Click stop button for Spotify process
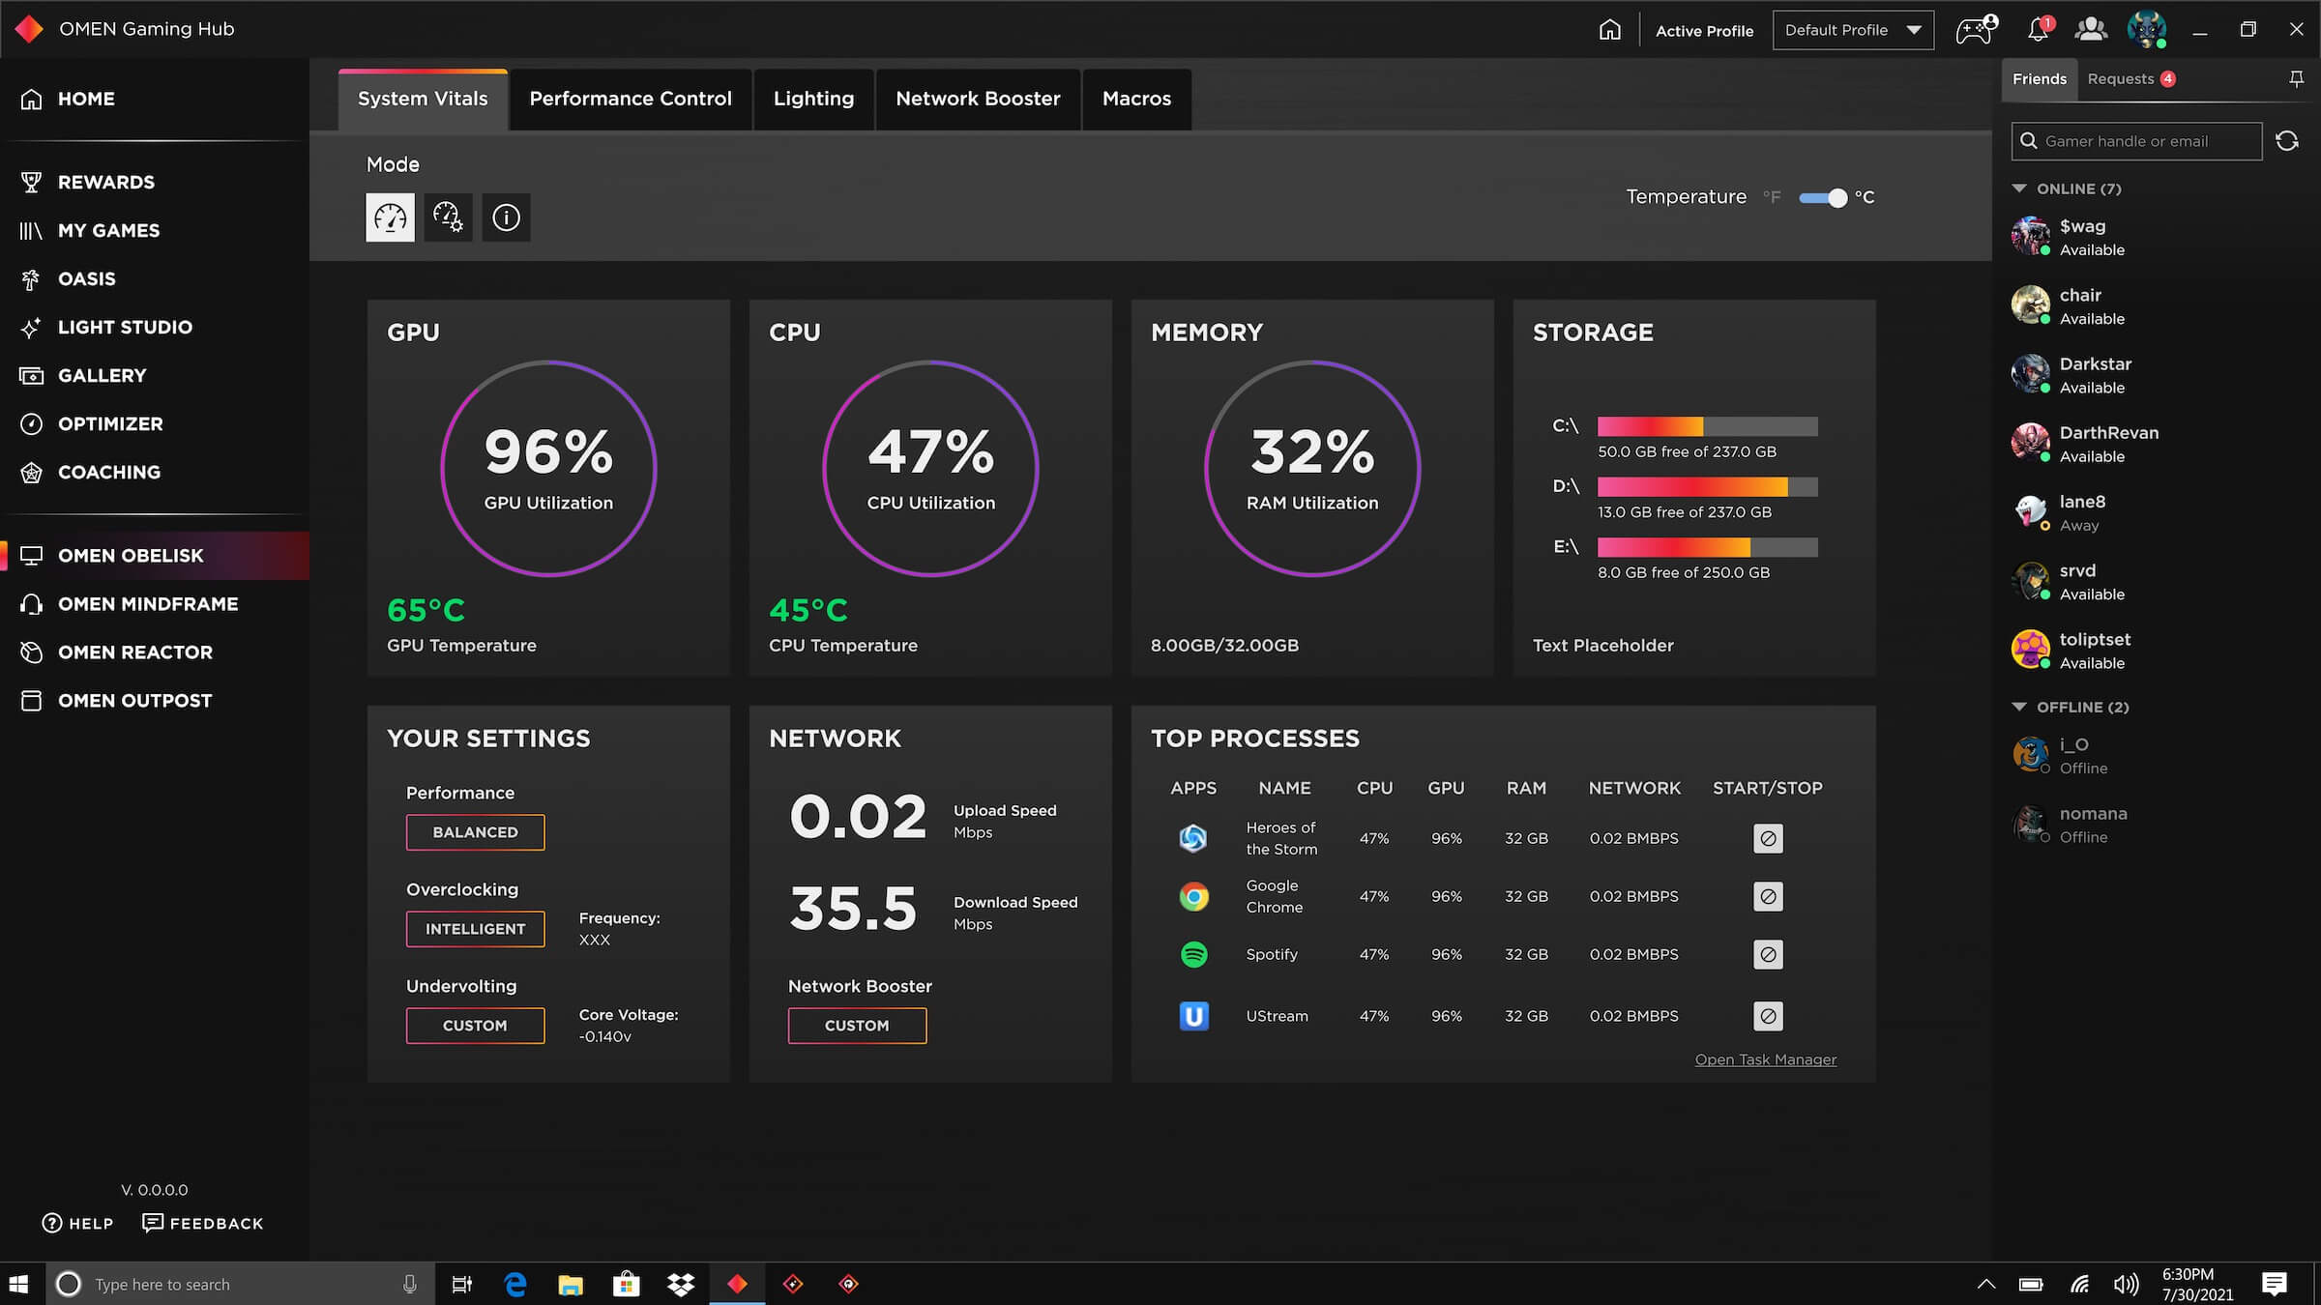The width and height of the screenshot is (2321, 1305). pyautogui.click(x=1766, y=953)
